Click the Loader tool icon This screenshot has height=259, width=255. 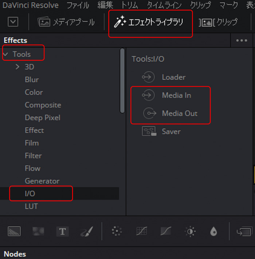coord(148,77)
